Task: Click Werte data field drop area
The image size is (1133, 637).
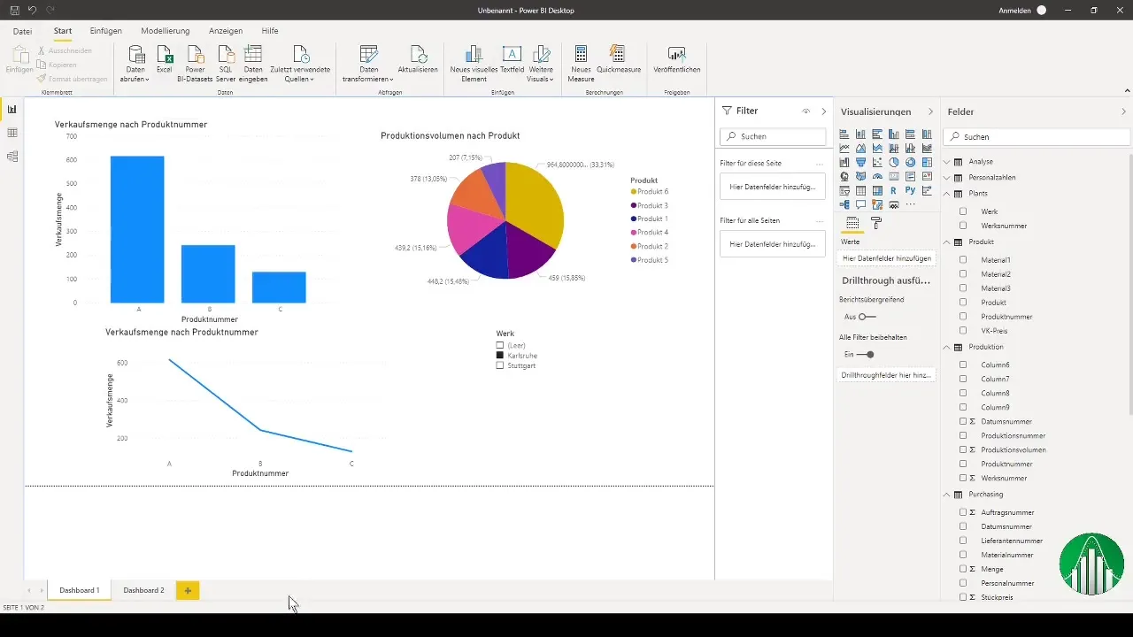Action: pyautogui.click(x=886, y=258)
